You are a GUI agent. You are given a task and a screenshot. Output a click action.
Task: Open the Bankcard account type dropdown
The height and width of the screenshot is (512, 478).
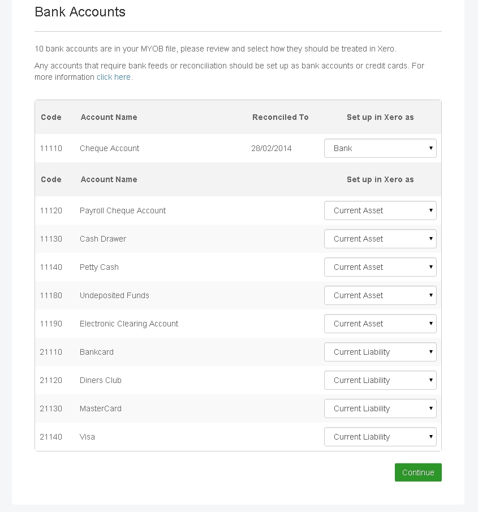click(380, 352)
